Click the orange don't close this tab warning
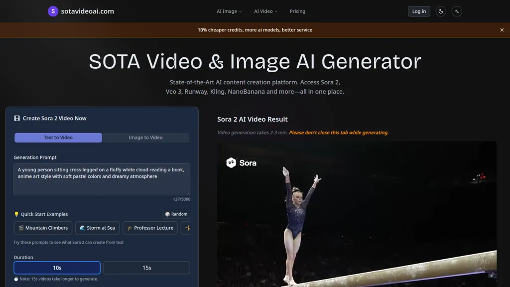 coord(339,133)
